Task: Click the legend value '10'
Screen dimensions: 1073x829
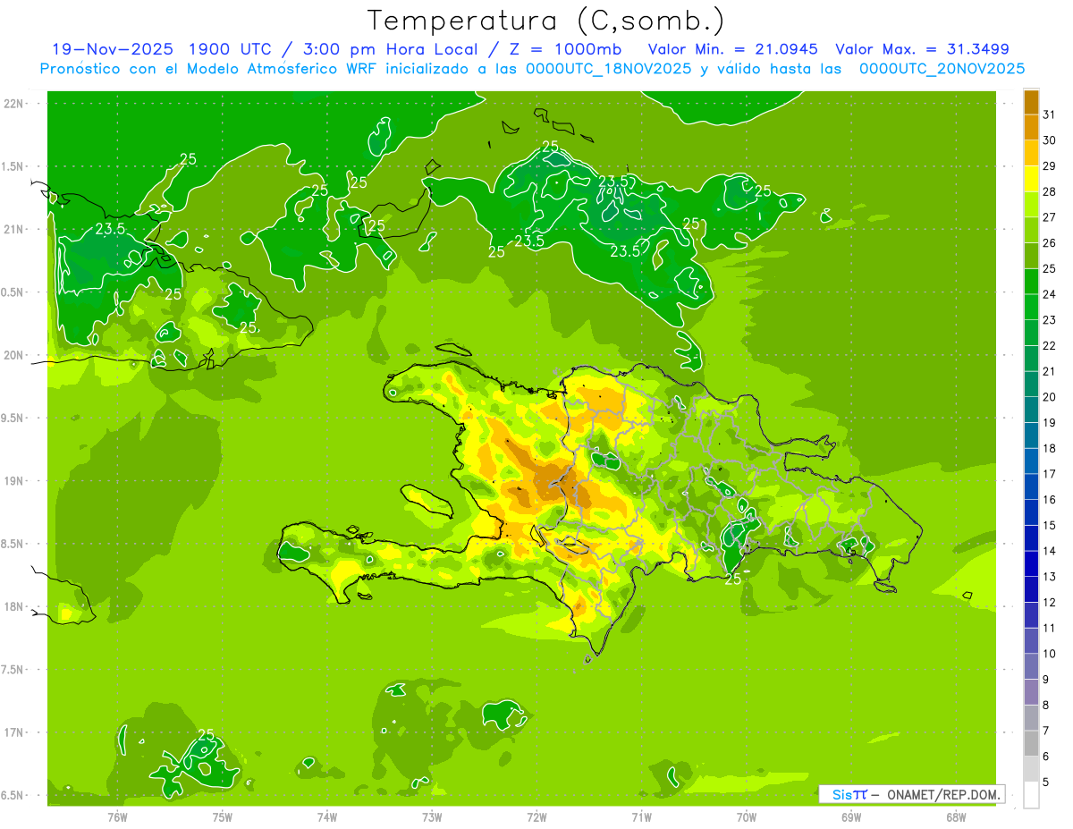Action: coord(1050,654)
